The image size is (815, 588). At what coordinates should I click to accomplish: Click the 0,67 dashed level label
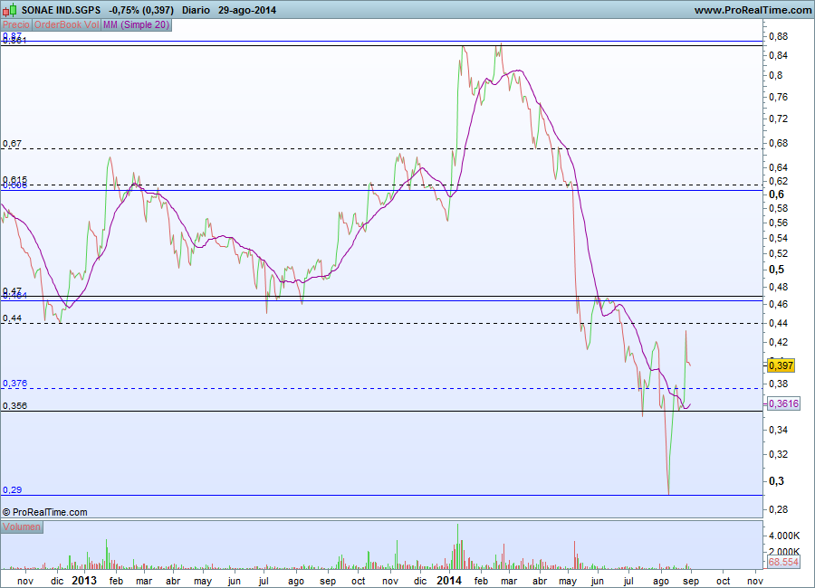[x=12, y=144]
